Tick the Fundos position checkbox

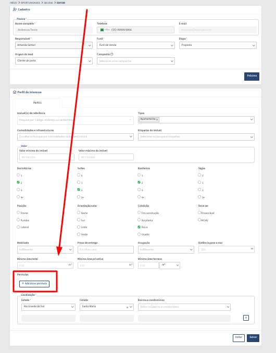(x=18, y=220)
